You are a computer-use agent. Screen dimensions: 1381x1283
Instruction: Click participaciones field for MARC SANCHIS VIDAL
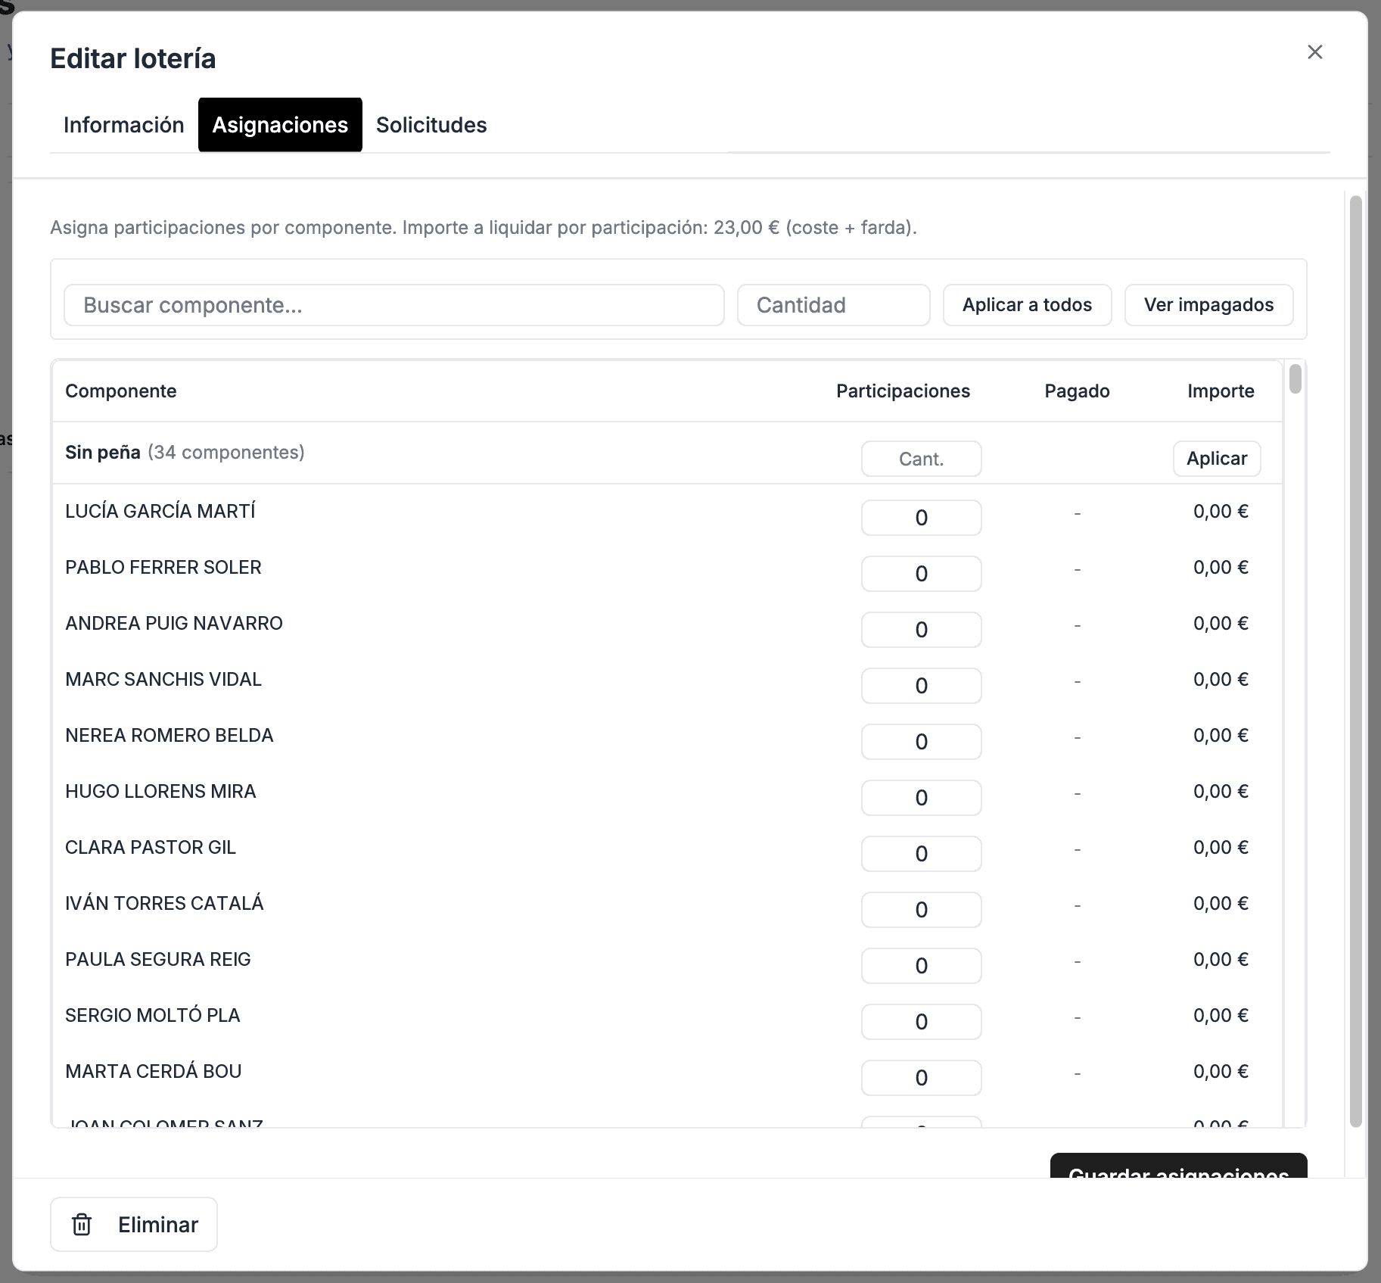[921, 686]
